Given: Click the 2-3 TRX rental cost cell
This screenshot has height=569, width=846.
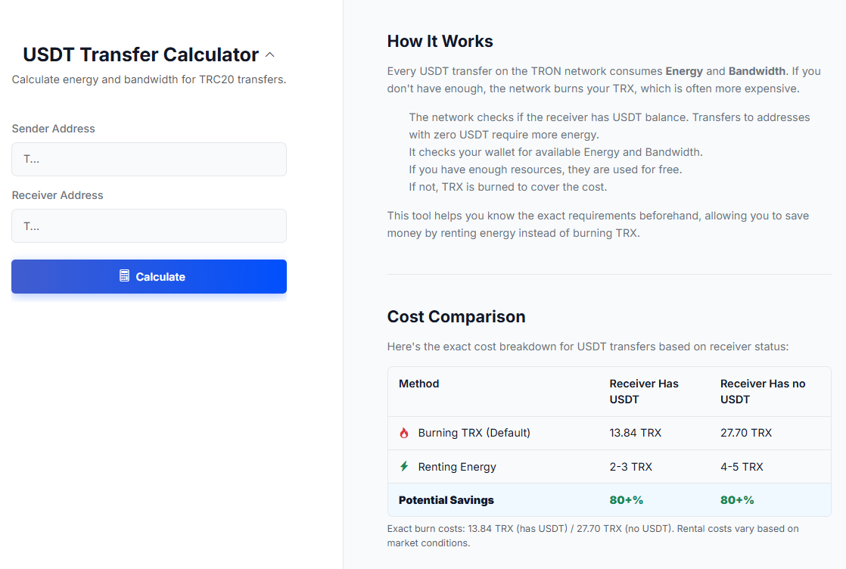Looking at the screenshot, I should (631, 467).
